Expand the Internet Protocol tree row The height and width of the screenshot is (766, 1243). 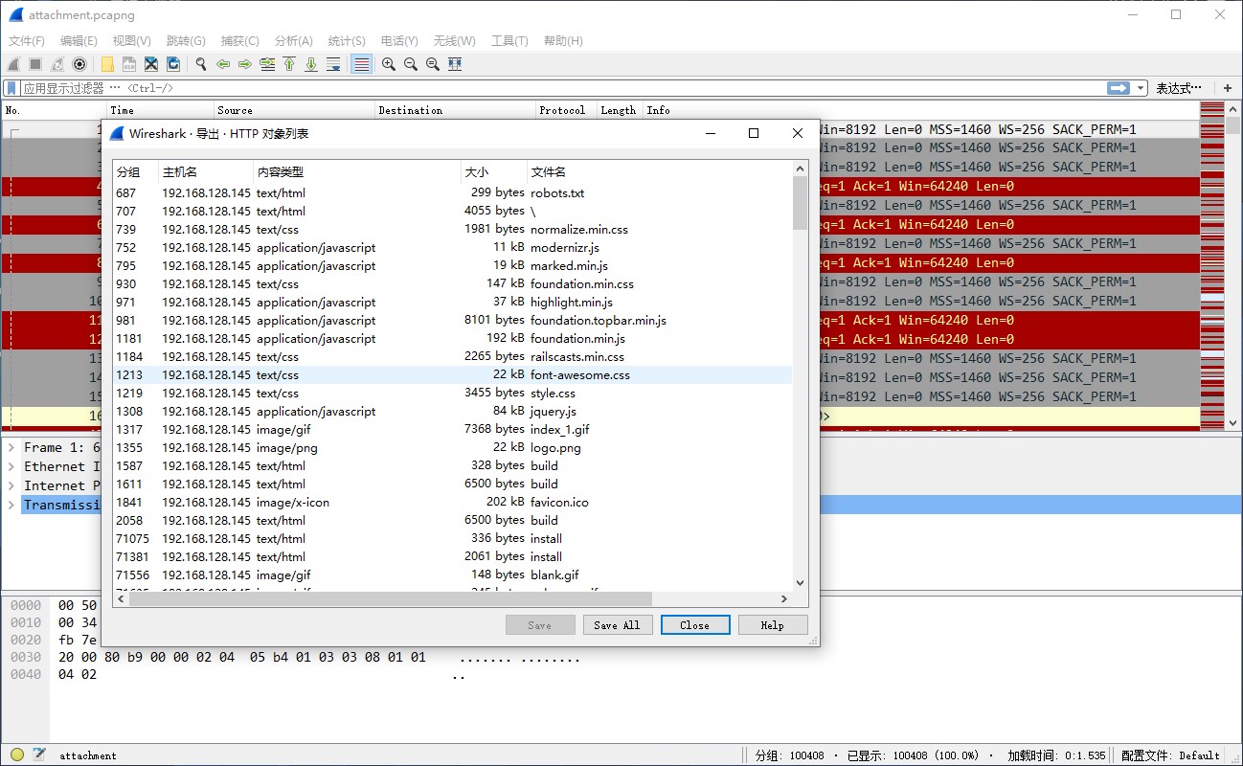tap(11, 485)
